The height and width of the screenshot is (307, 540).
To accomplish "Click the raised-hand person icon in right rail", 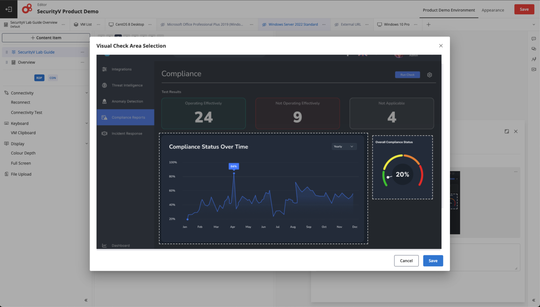I will click(534, 59).
